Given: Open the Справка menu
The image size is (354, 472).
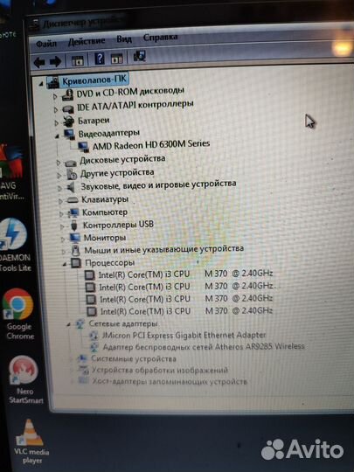Looking at the screenshot, I should [161, 38].
